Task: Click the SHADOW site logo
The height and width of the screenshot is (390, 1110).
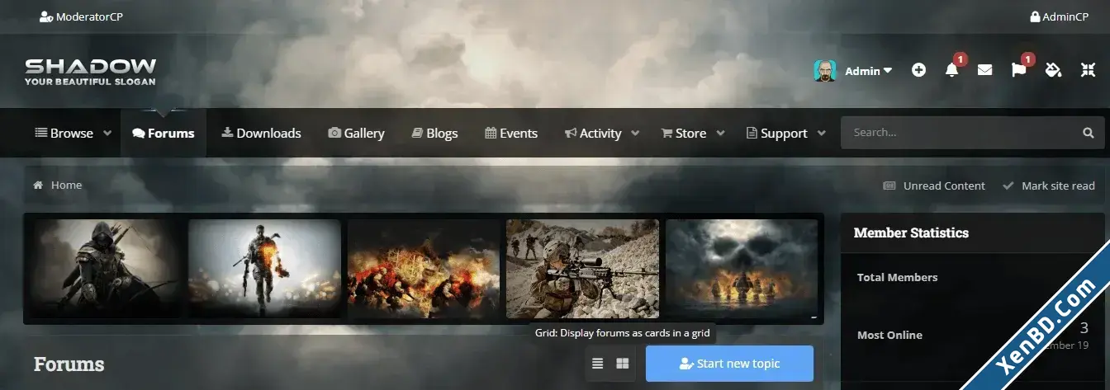Action: 90,72
